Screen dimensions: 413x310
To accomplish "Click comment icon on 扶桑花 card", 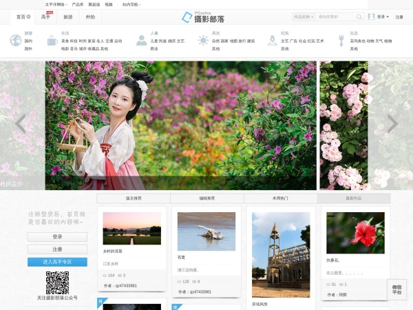I will coord(341,285).
